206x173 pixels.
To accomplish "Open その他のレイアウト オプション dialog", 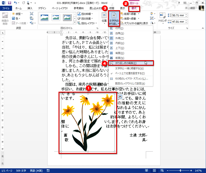I will pyautogui.click(x=131, y=79).
